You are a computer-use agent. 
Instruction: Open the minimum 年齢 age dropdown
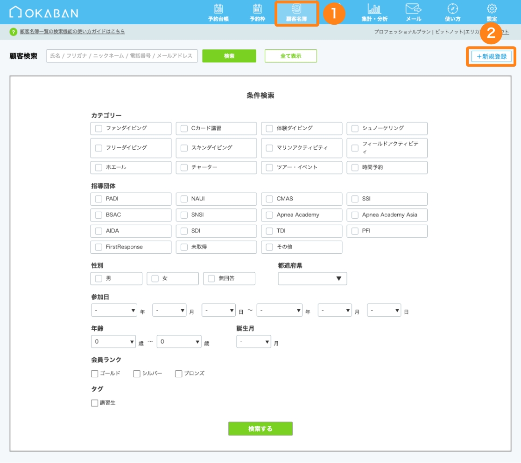click(x=113, y=341)
